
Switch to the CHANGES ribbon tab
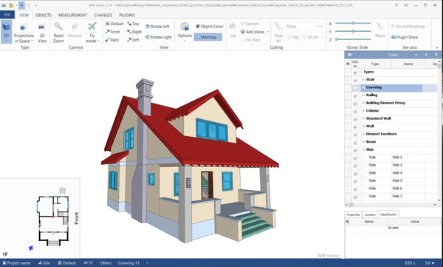[103, 15]
